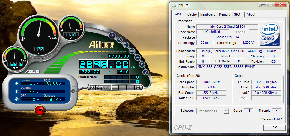Image resolution: width=290 pixels, height=136 pixels.
Task: Click the Code Name field Kentsfield
Action: point(213,32)
